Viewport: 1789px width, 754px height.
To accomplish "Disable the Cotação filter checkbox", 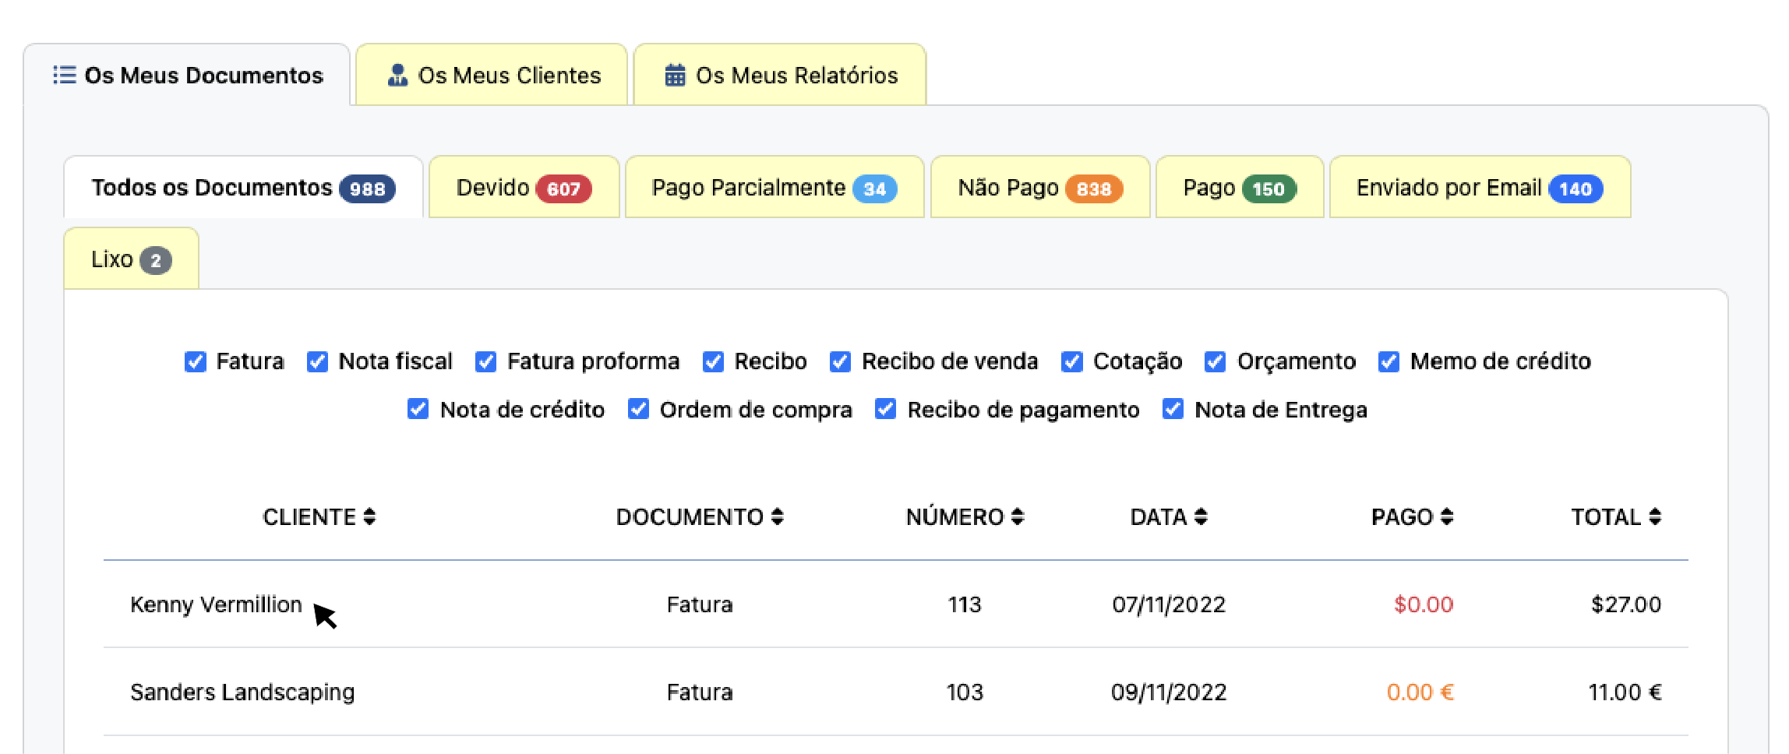I will pyautogui.click(x=1072, y=361).
